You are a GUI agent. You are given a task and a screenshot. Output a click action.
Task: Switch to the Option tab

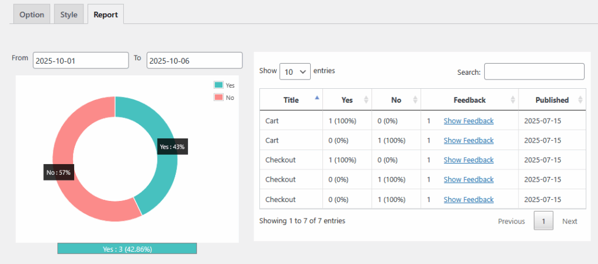click(x=32, y=15)
